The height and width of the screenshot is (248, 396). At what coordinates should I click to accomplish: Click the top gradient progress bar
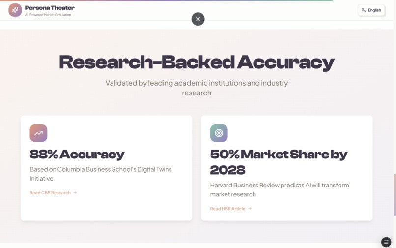166,0
